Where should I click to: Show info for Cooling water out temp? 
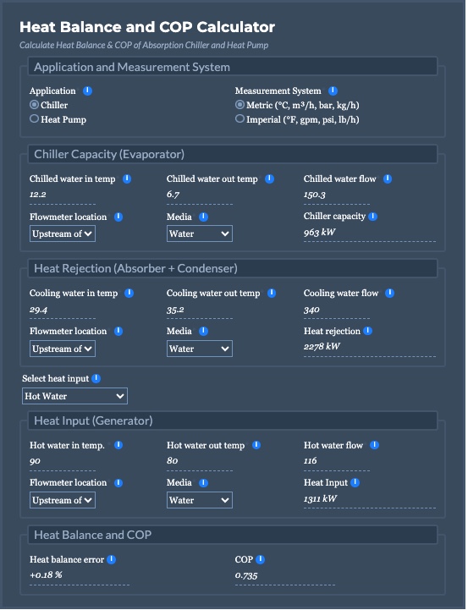click(x=272, y=294)
